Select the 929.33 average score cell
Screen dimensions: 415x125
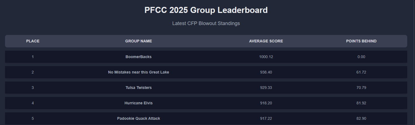[x=266, y=88]
